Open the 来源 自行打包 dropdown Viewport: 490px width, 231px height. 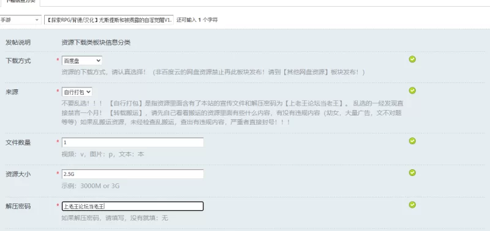[x=77, y=92]
